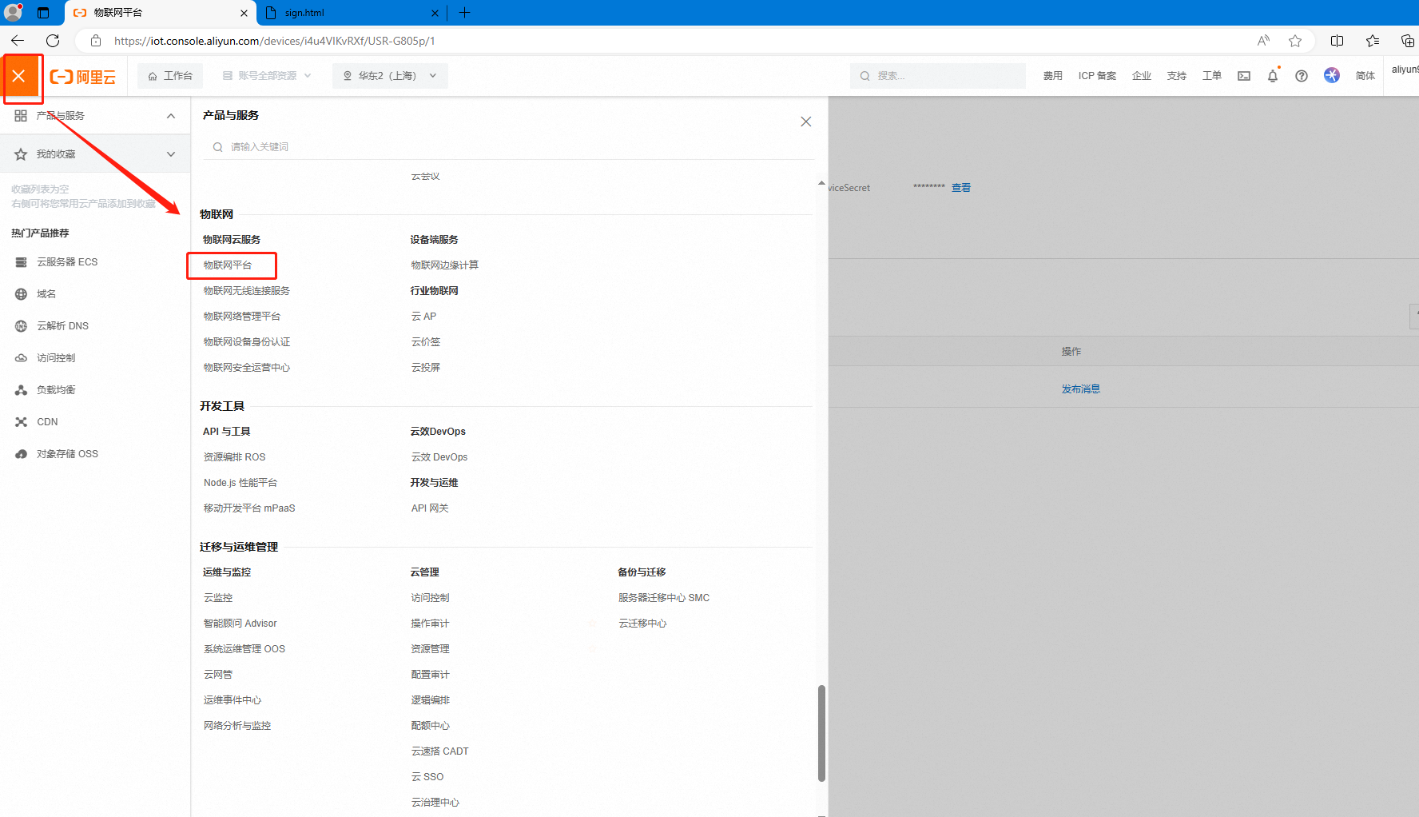Open the help question mark icon
Image resolution: width=1419 pixels, height=817 pixels.
coord(1302,76)
